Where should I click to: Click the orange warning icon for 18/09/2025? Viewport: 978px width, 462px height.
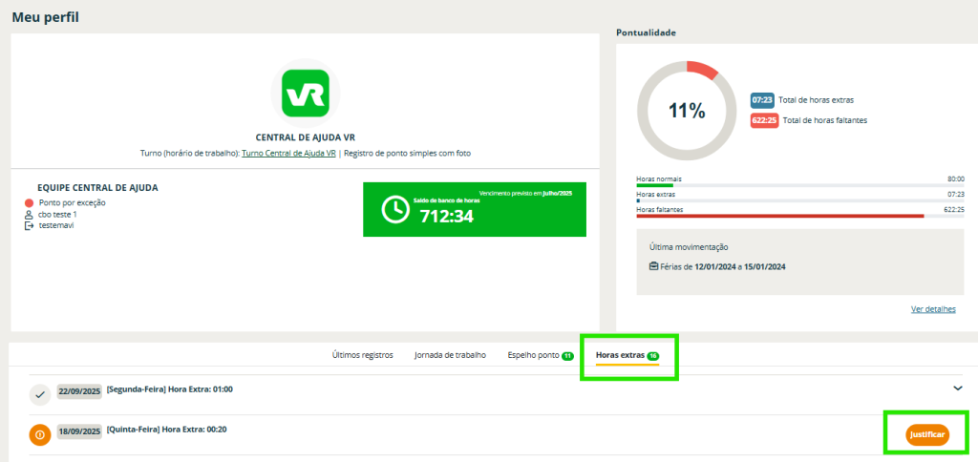pos(39,435)
